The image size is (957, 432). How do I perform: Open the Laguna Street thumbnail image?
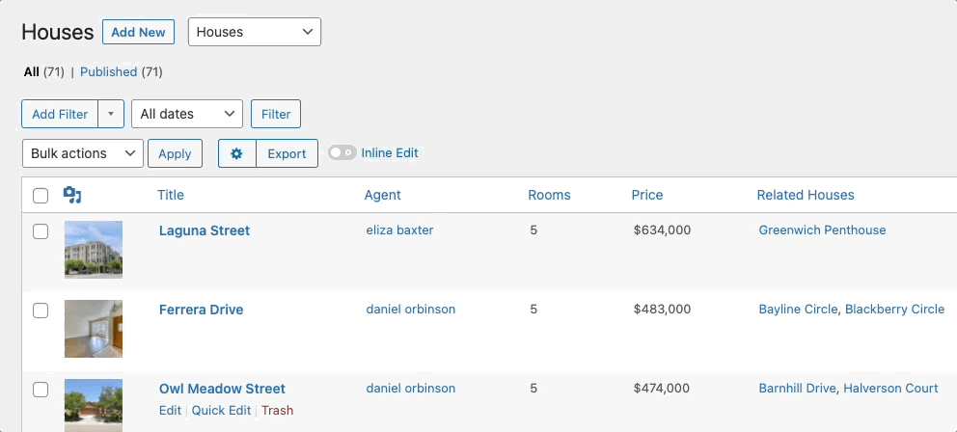(94, 250)
